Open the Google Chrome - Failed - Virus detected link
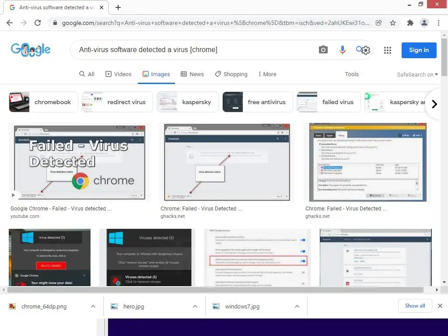 (x=61, y=209)
